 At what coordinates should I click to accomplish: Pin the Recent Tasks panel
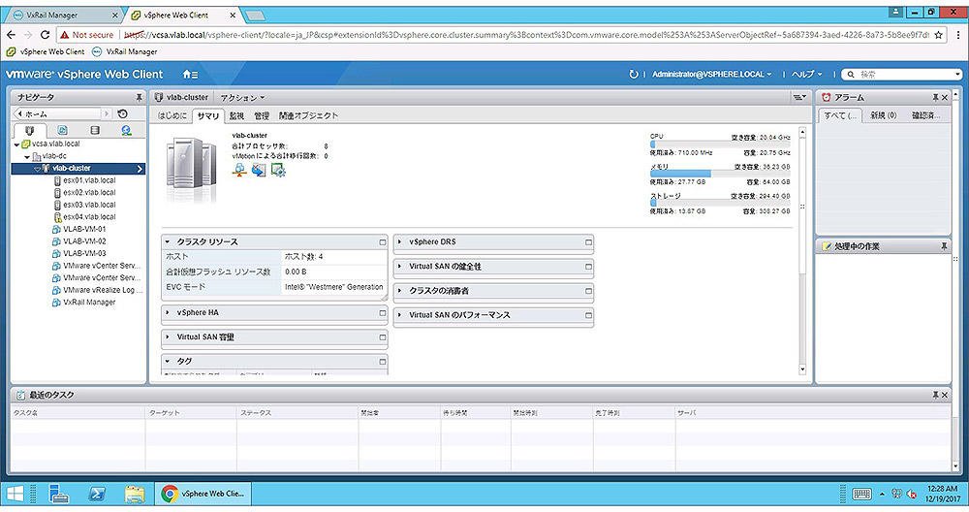936,395
